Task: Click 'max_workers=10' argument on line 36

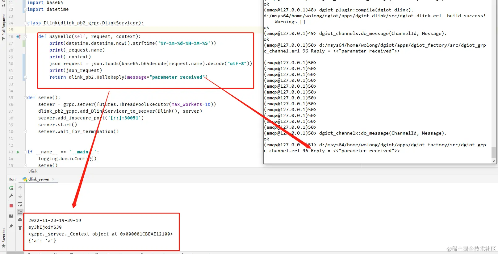Action: pos(191,104)
